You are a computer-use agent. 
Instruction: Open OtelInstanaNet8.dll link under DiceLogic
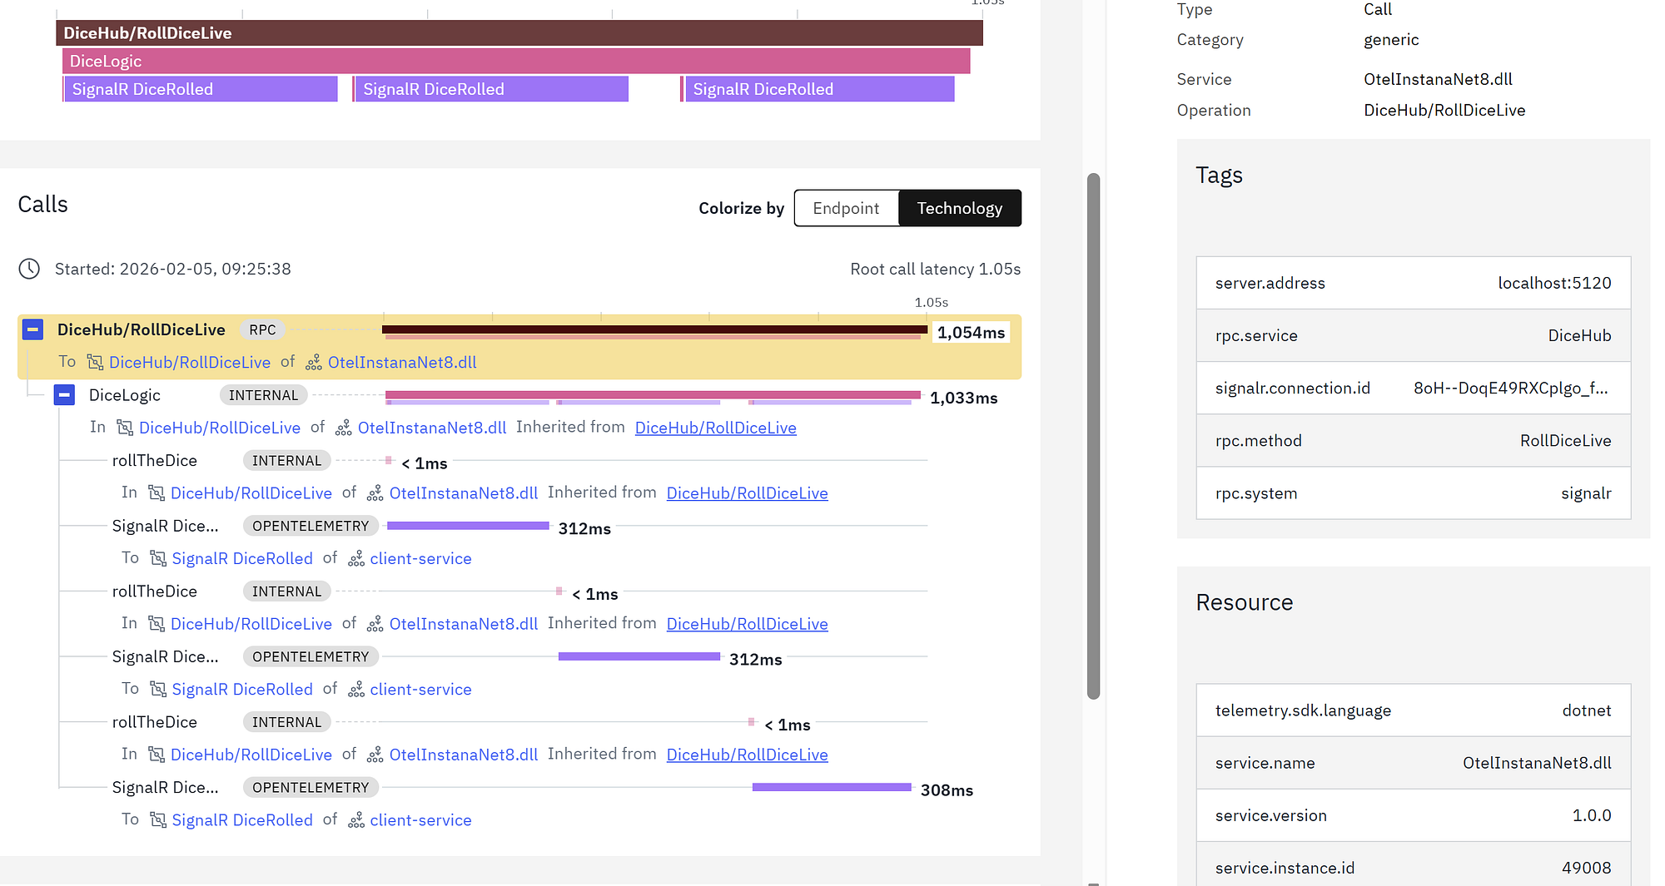click(x=432, y=428)
